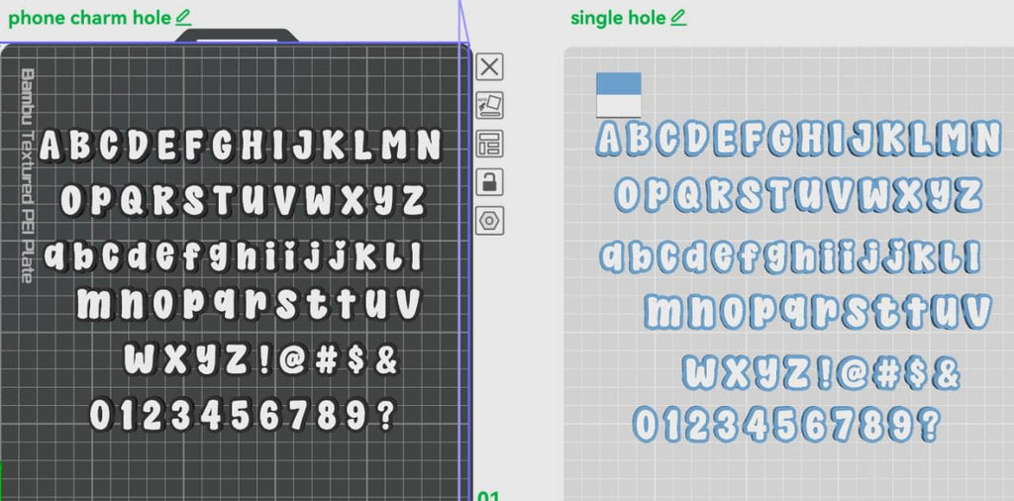Click the edit pencil beside "single hole"
The width and height of the screenshot is (1014, 501).
(678, 18)
